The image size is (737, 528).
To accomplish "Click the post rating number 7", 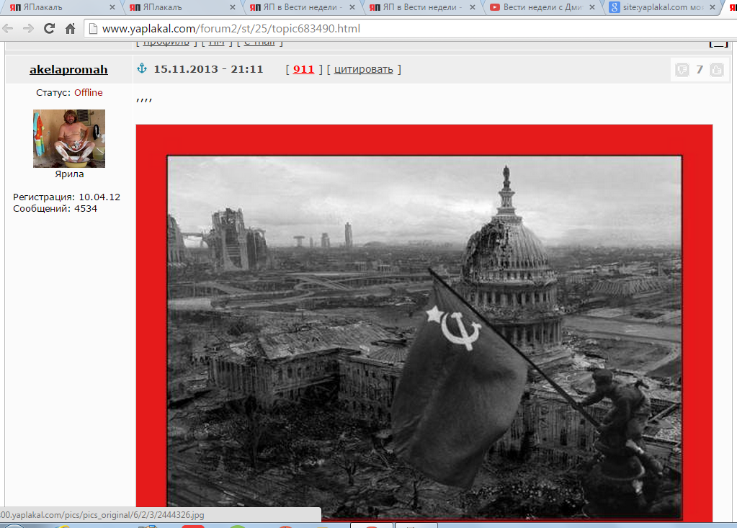I will pyautogui.click(x=700, y=70).
